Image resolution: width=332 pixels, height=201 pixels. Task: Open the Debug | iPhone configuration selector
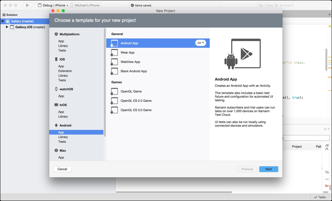pos(54,5)
